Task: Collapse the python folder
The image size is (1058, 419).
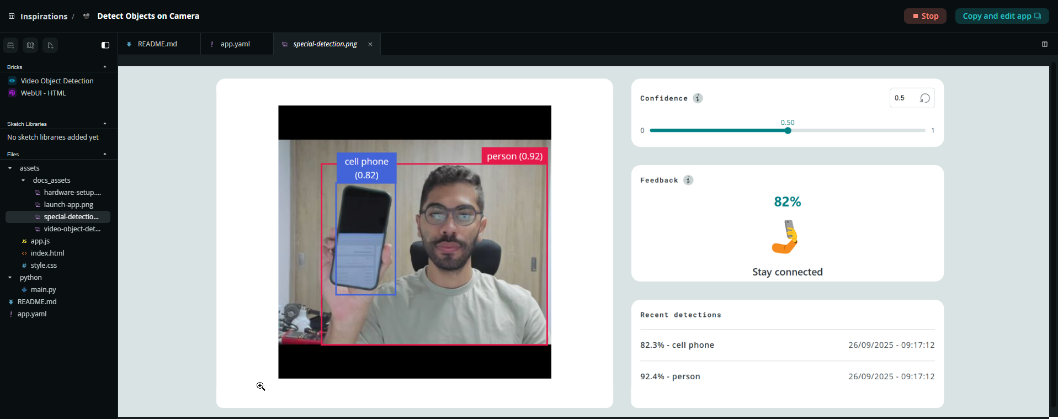Action: point(10,277)
